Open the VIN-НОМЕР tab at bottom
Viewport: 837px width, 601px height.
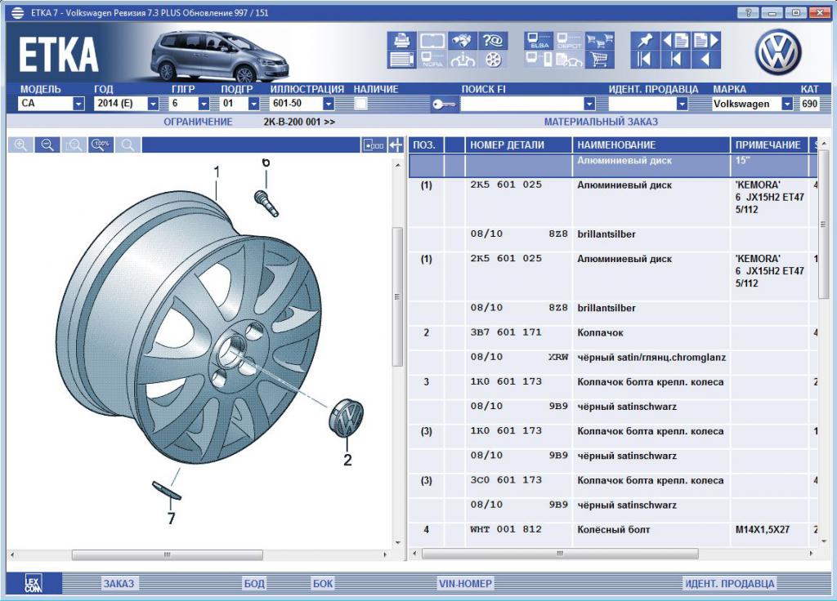465,583
